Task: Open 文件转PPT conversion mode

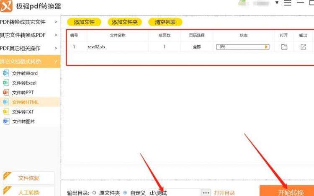Action: [x=23, y=93]
